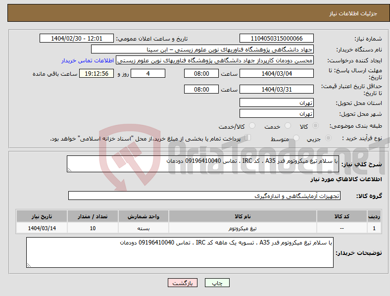Click the ساعت باقی مانده label
Screen dimensions: 390x296
click(55, 74)
